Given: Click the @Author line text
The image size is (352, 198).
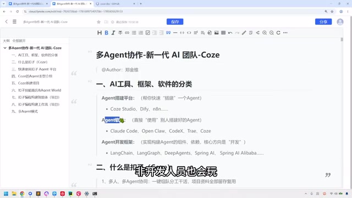Looking at the screenshot, I should 120,70.
